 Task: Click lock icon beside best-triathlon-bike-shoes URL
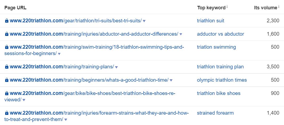click(7, 93)
